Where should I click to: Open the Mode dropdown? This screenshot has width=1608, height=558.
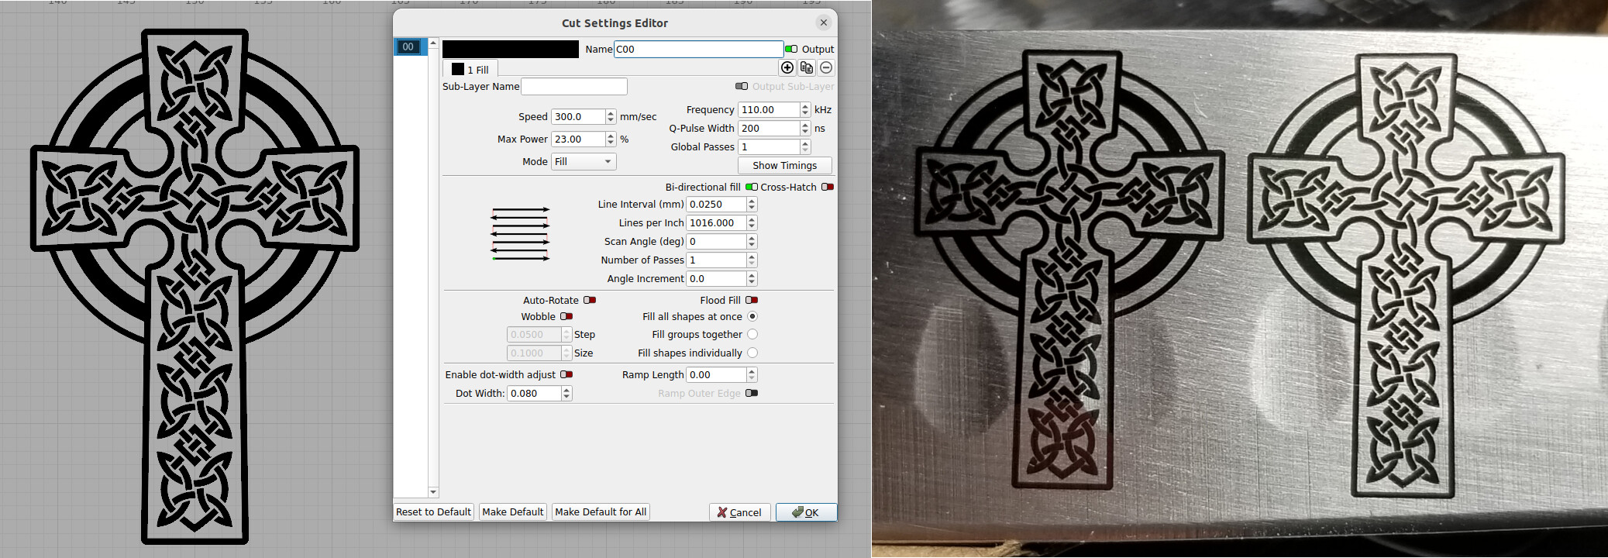pos(584,161)
